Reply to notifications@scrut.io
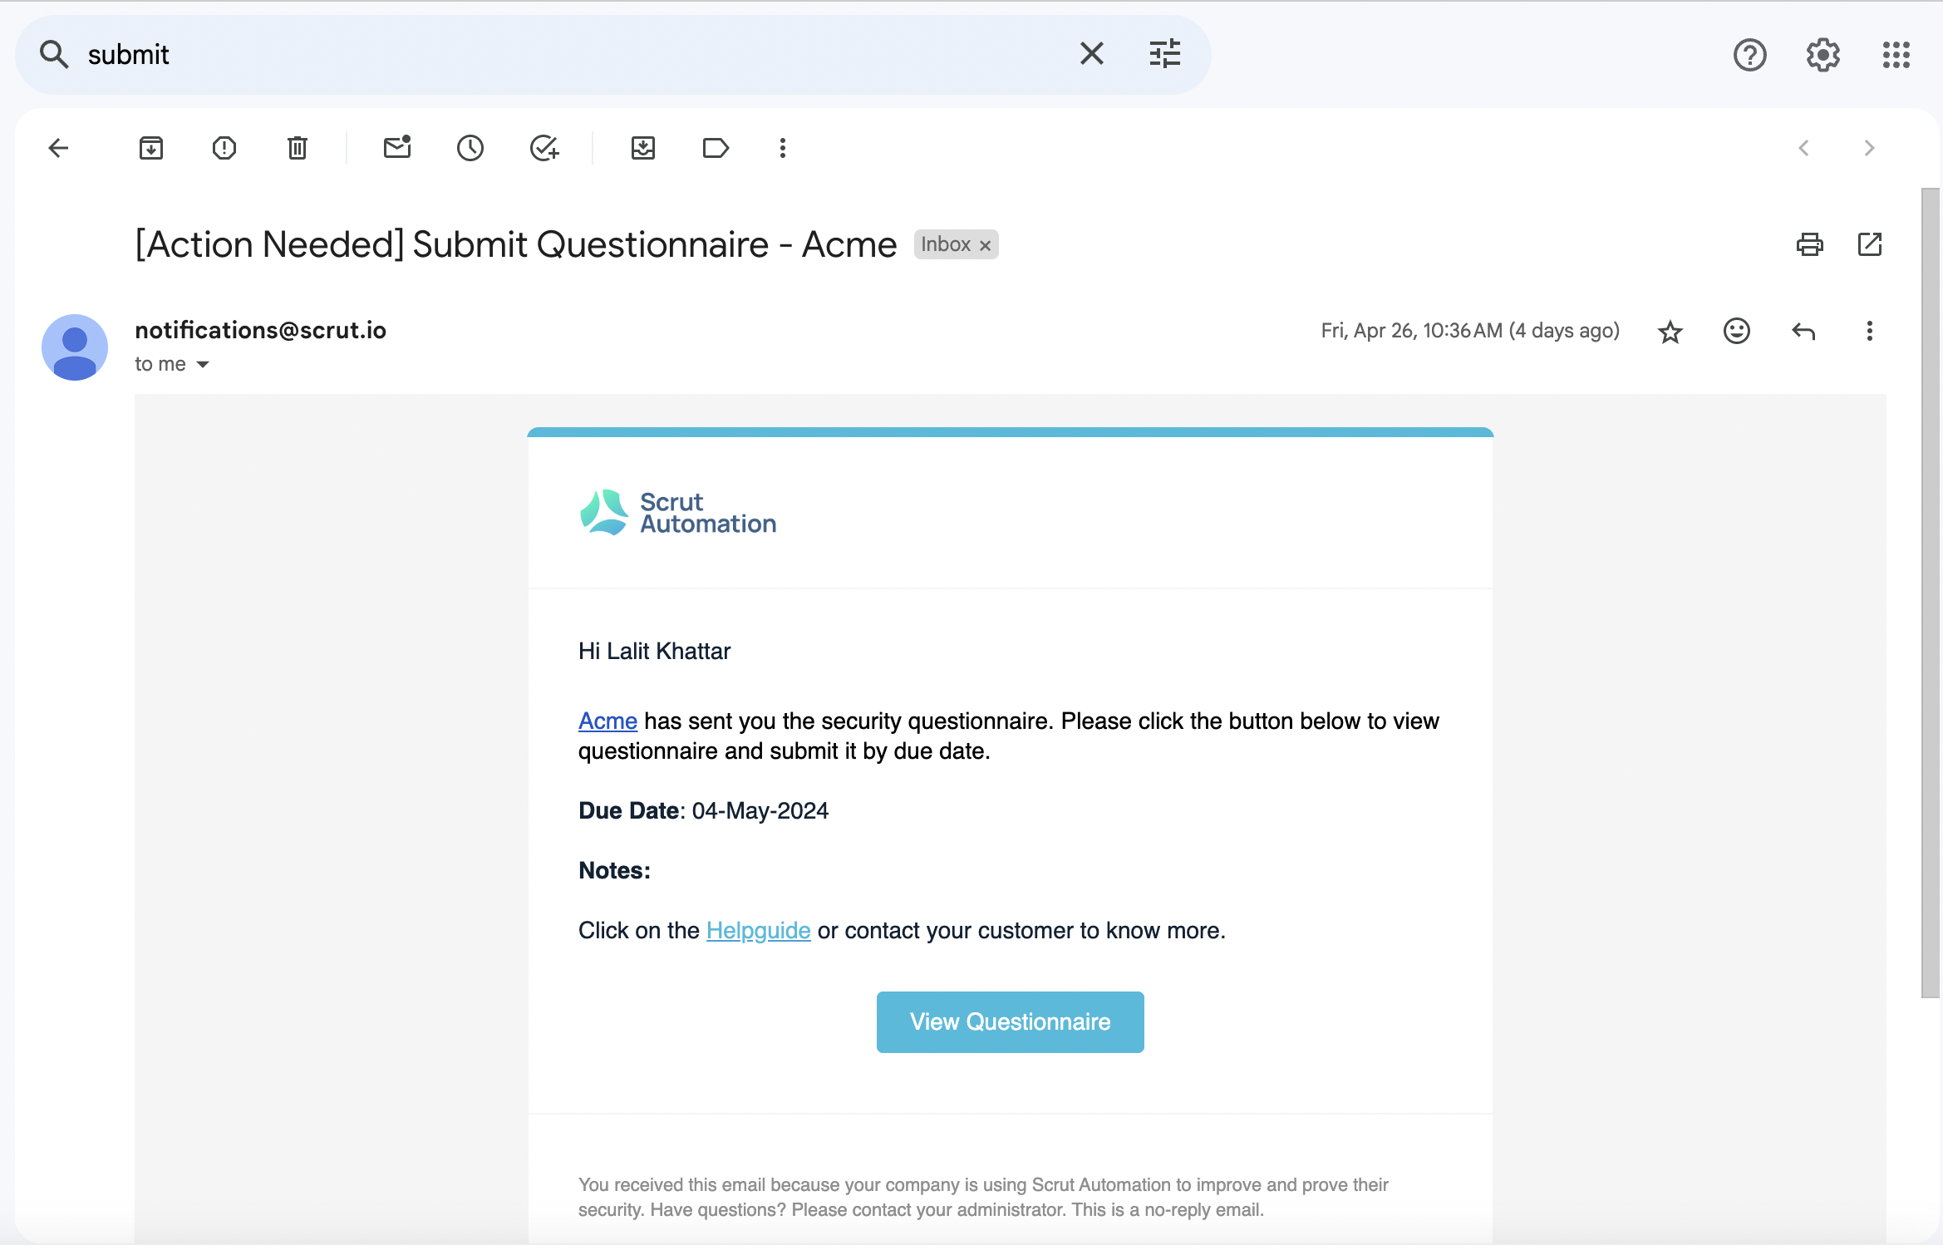The image size is (1943, 1245). 1803,332
